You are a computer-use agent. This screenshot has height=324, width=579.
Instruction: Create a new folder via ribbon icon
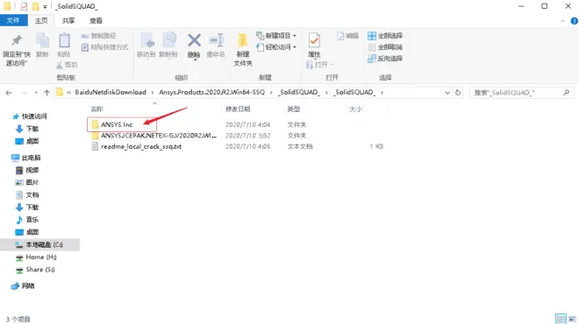243,40
